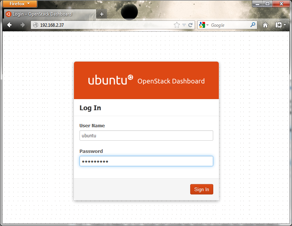Close the Firefox window

point(281,4)
